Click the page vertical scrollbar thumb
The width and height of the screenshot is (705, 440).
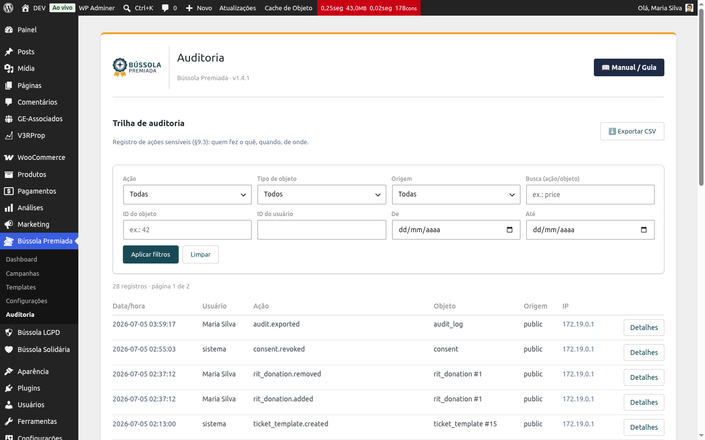tap(701, 98)
